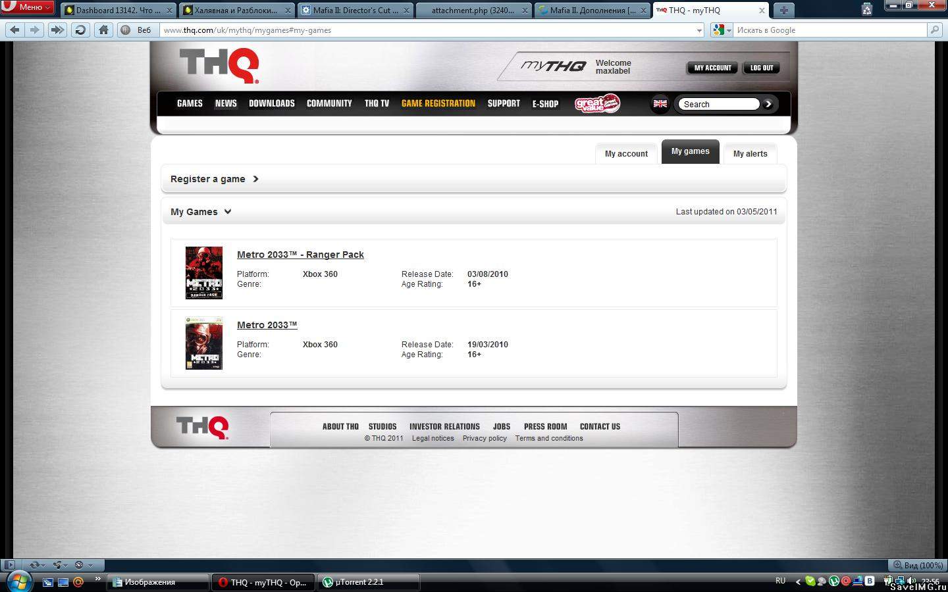948x592 pixels.
Task: Close the THQ - myTHQ tab
Action: 762,11
